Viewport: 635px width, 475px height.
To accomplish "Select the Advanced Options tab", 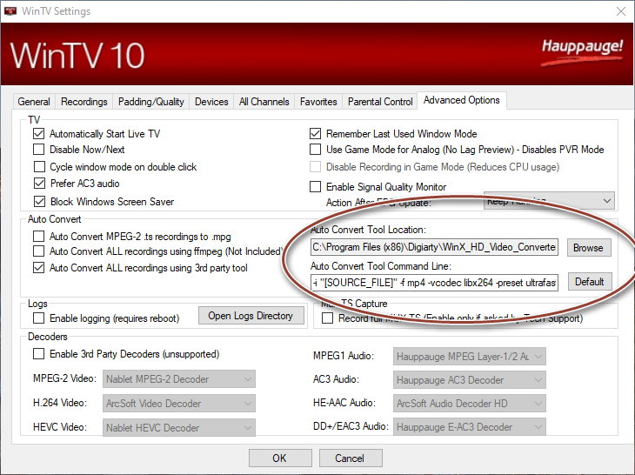I will [x=461, y=100].
